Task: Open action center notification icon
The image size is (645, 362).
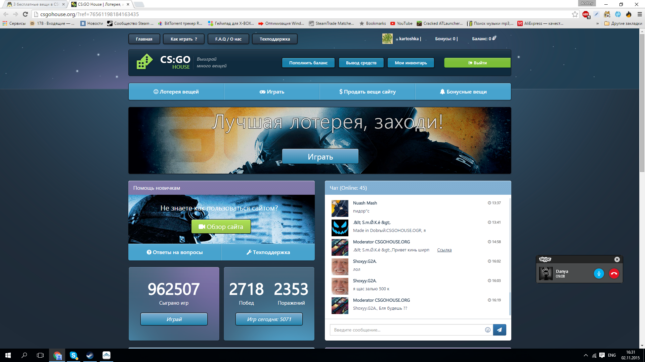Action: click(x=602, y=355)
